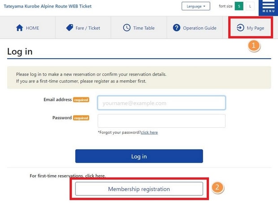The image size is (278, 203).
Task: Open the Language dropdown
Action: (196, 6)
